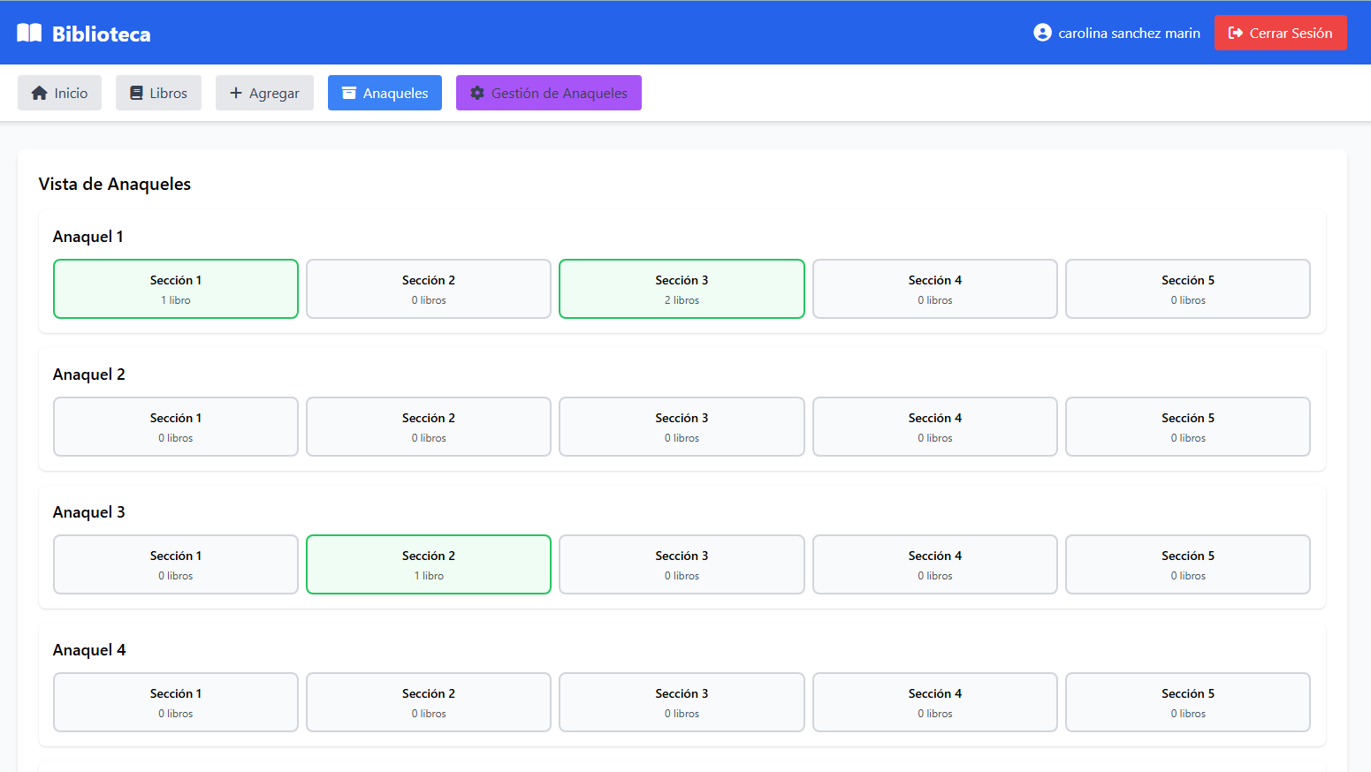
Task: Select Anaquel 1 Sección 1 with 1 libro
Action: (x=176, y=289)
